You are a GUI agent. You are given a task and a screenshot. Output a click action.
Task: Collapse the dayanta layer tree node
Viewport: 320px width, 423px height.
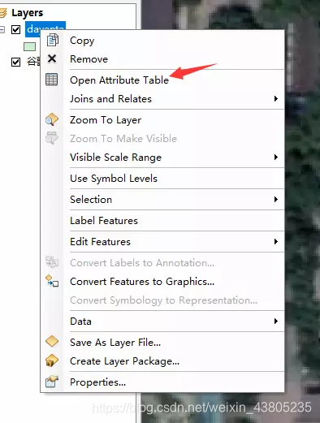[x=2, y=29]
